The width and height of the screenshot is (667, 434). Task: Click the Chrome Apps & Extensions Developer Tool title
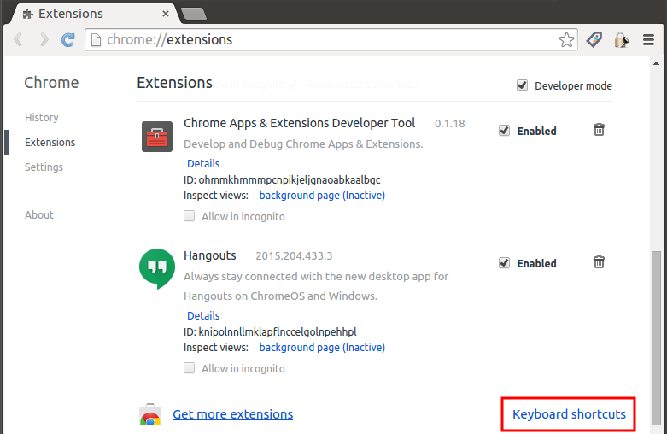(x=299, y=123)
